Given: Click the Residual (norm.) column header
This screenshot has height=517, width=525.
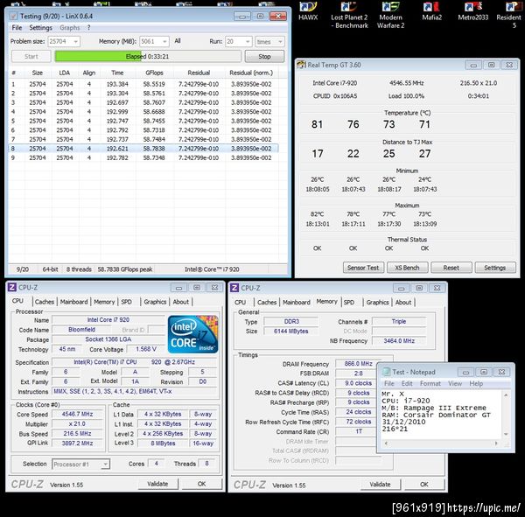Looking at the screenshot, I should coord(251,73).
